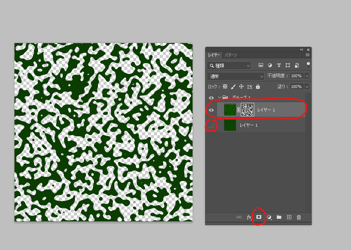Image resolution: width=351 pixels, height=250 pixels.
Task: Click the Lock transparent pixels checkerboard icon
Action: pyautogui.click(x=225, y=87)
